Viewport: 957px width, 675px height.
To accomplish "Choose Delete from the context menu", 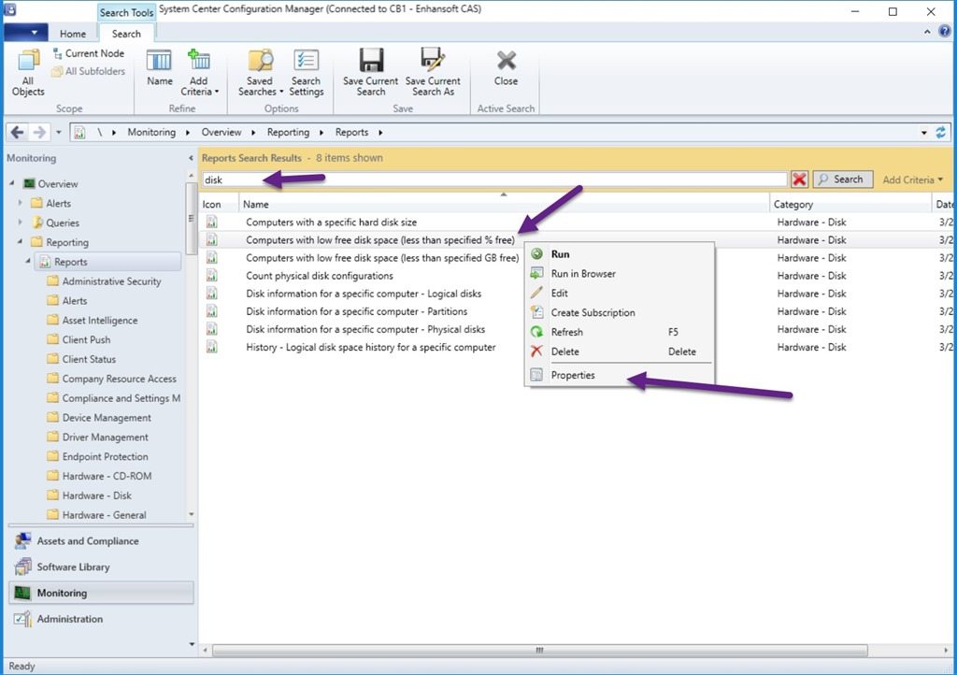I will 620,352.
